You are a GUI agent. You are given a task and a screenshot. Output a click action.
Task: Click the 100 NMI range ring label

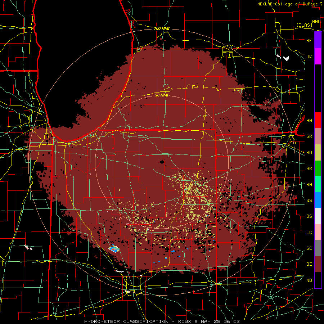click(x=162, y=28)
